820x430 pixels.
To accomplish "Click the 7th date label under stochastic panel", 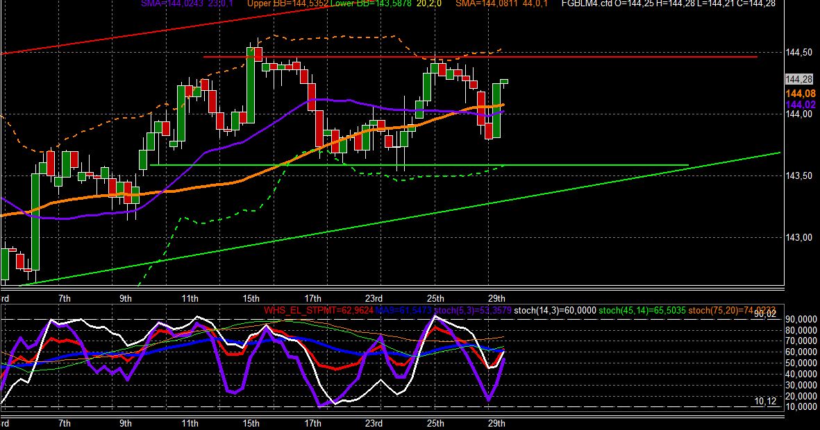I will tap(65, 423).
